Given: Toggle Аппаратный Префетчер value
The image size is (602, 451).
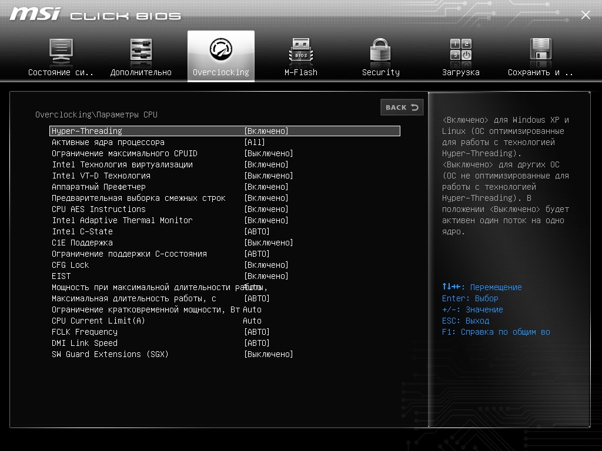Looking at the screenshot, I should tap(266, 187).
